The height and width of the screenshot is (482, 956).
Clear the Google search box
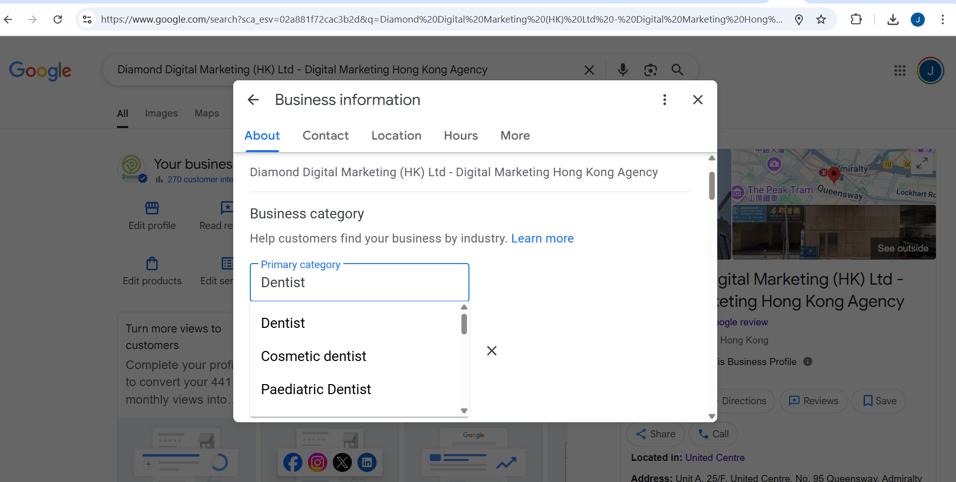(x=590, y=70)
